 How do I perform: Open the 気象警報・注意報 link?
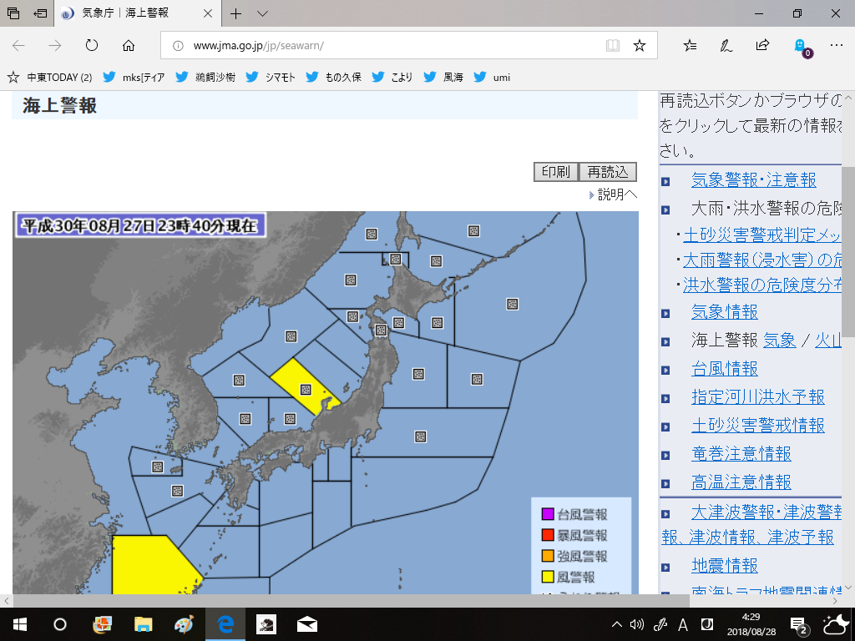coord(754,180)
